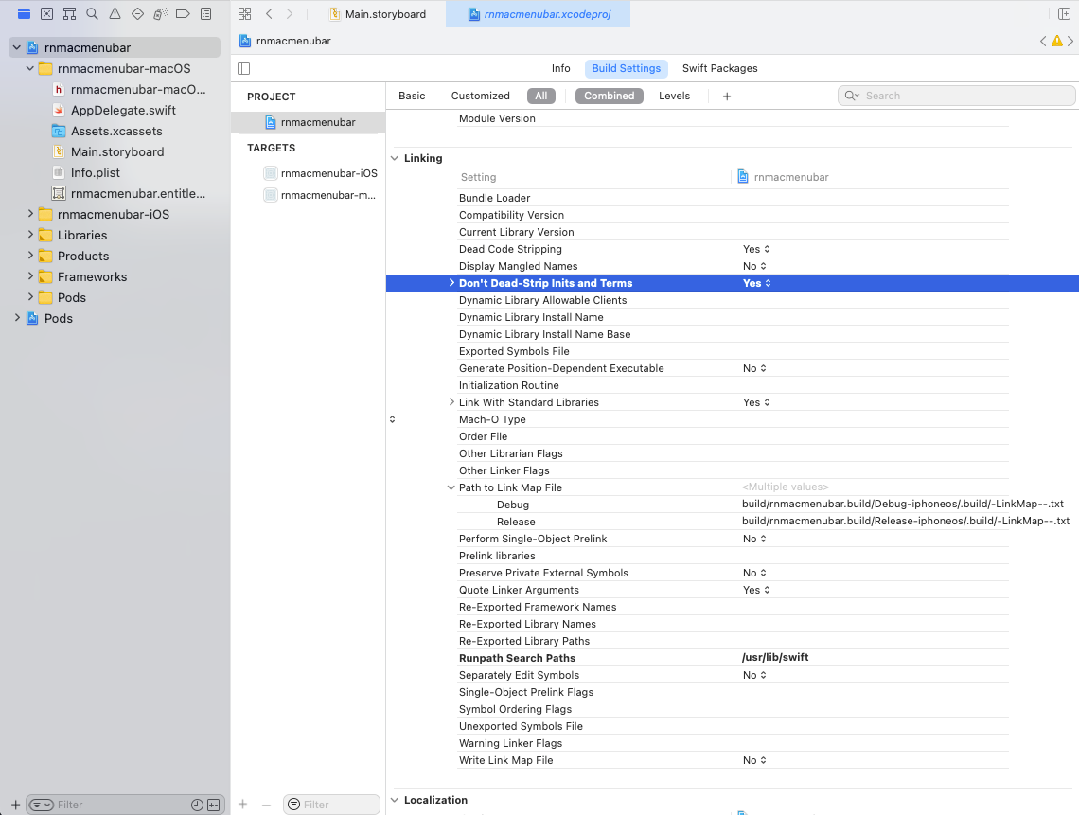
Task: Jump to next issue arrow
Action: click(1070, 42)
